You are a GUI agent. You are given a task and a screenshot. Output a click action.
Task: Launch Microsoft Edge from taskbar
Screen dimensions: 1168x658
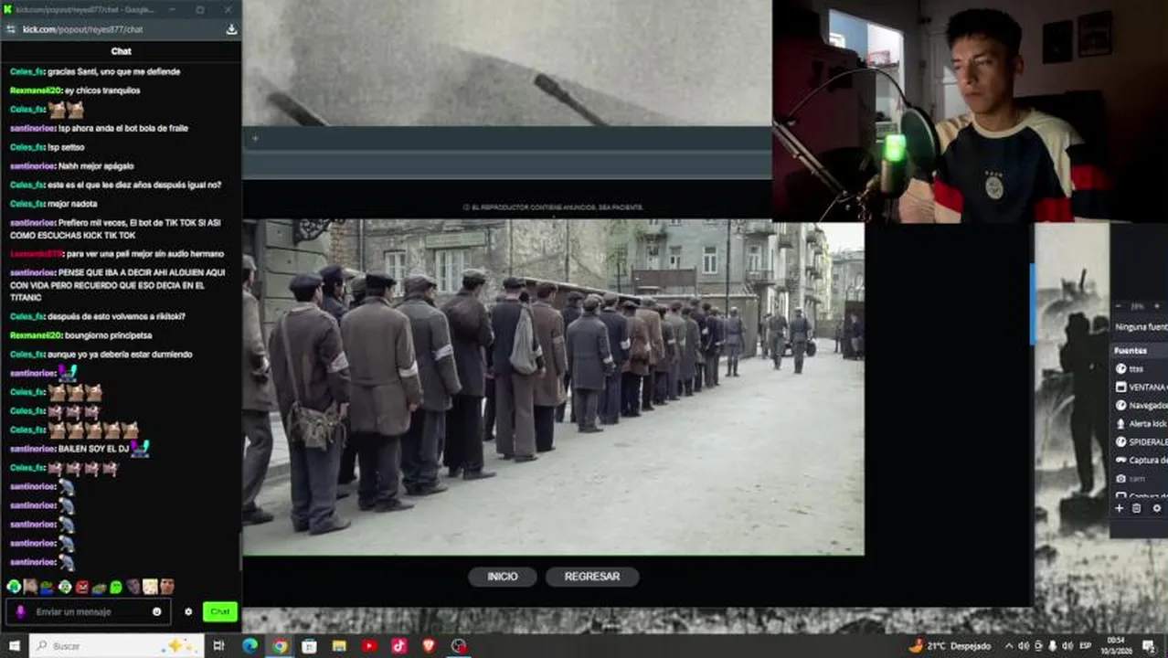[250, 646]
